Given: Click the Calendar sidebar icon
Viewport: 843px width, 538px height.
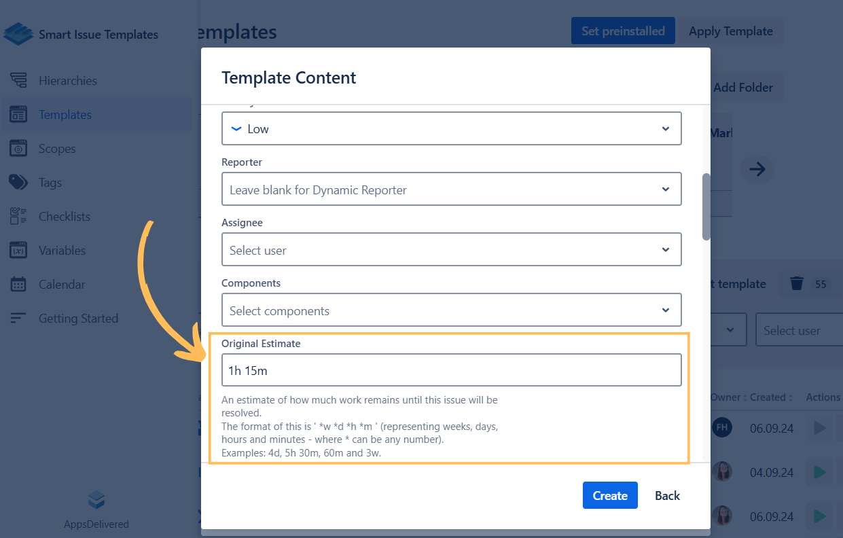Looking at the screenshot, I should click(18, 285).
